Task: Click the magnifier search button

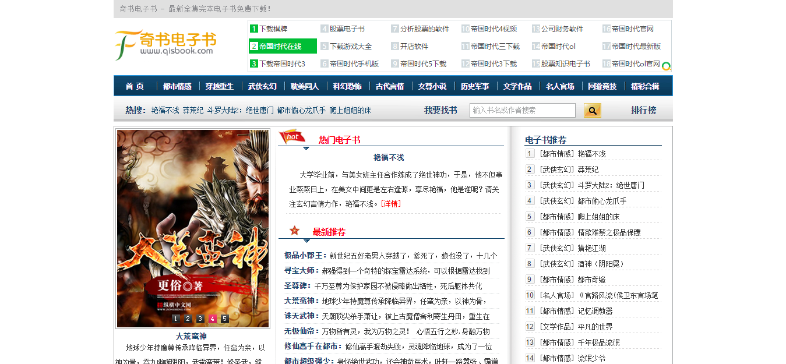Action: [593, 111]
